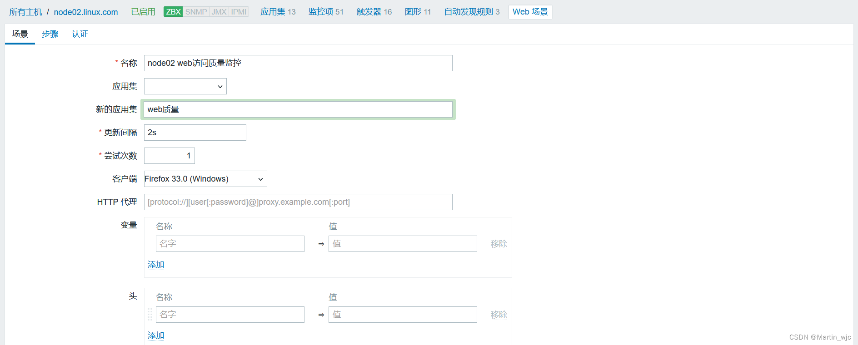Screen dimensions: 858x345
Task: Click the IPMI availability badge
Action: pyautogui.click(x=239, y=12)
